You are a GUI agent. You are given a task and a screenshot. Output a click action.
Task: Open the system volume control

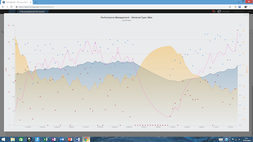[239, 139]
